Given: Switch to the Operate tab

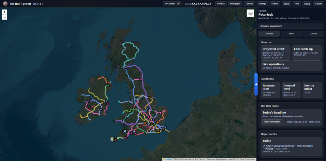Looking at the screenshot, I should tap(313, 34).
